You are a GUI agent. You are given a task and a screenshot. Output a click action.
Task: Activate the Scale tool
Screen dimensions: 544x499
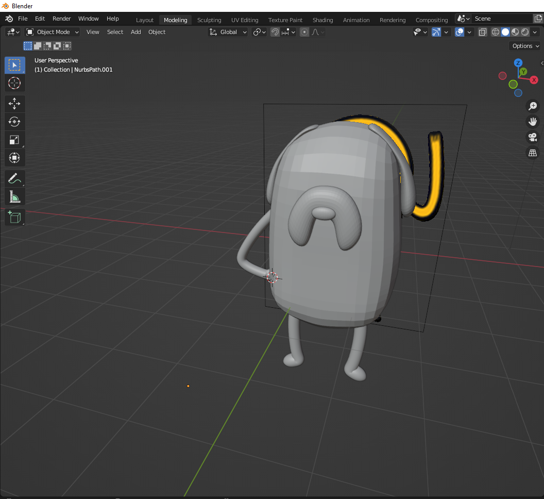pos(14,140)
